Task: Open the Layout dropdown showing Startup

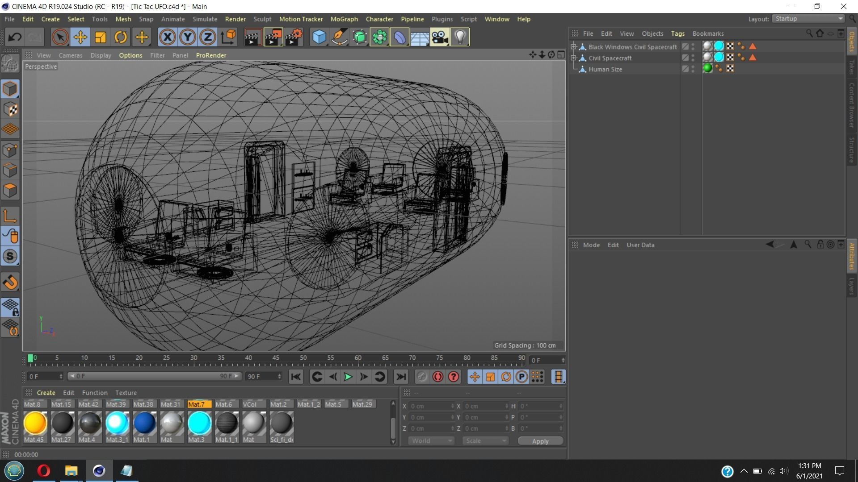Action: click(807, 18)
